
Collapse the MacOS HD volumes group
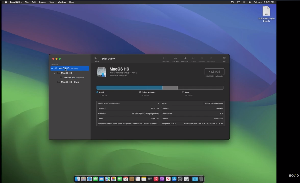click(x=52, y=68)
